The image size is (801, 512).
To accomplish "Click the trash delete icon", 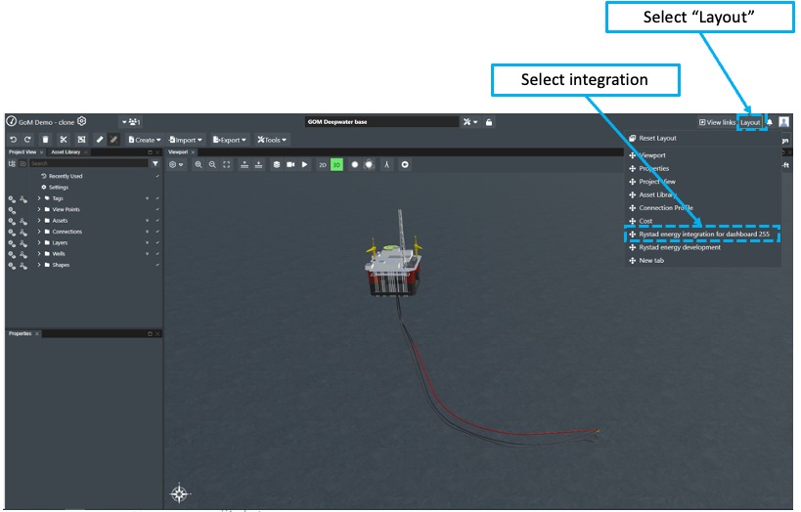I will coord(45,140).
